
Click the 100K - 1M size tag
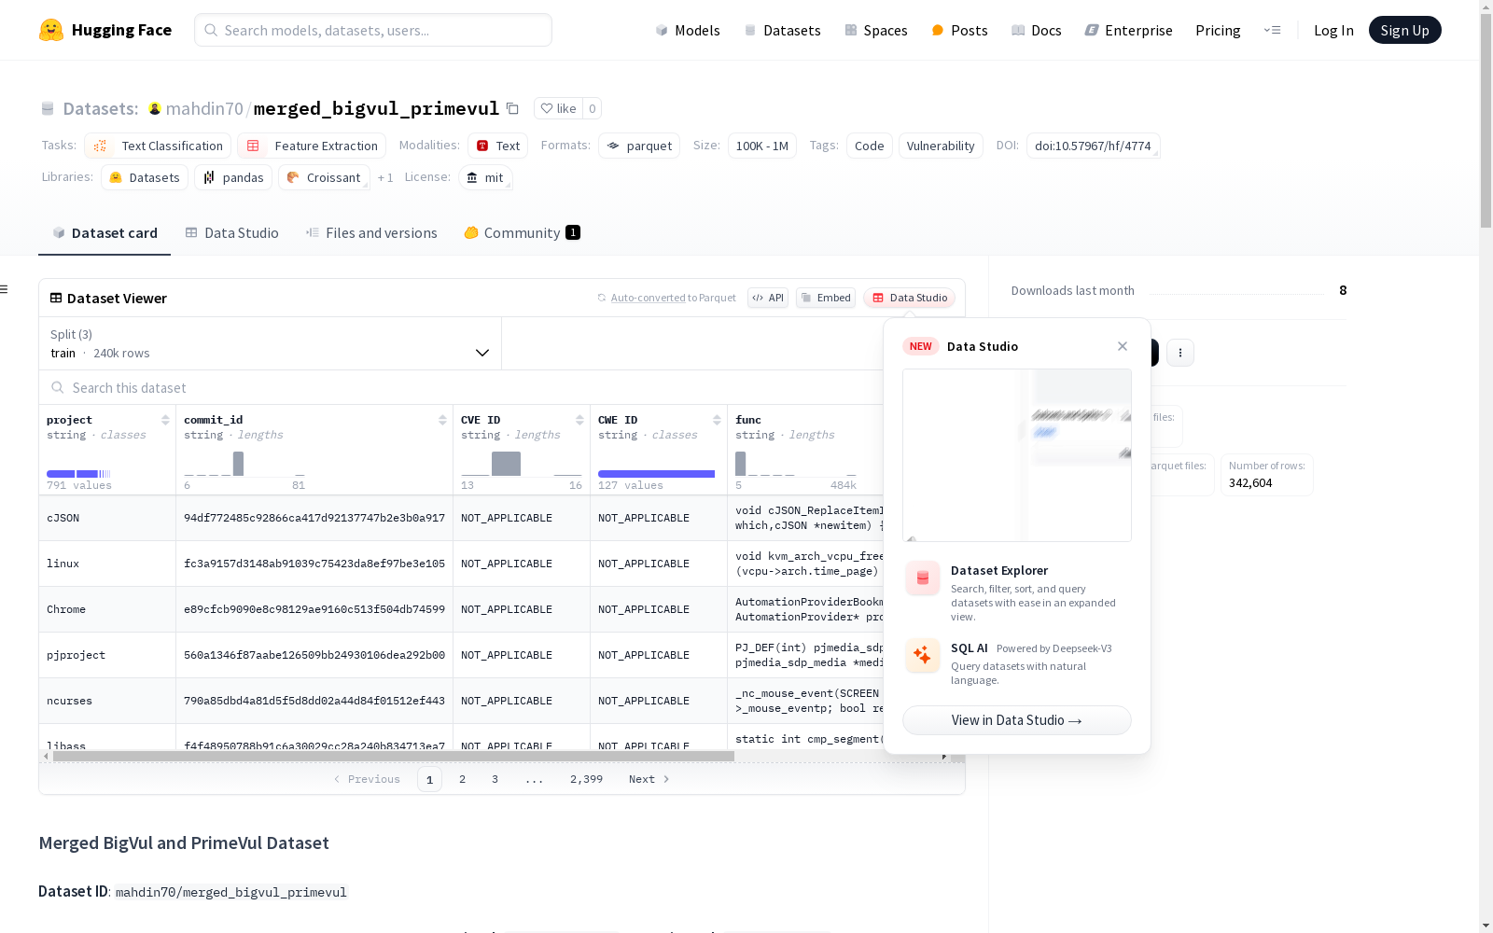pyautogui.click(x=762, y=146)
